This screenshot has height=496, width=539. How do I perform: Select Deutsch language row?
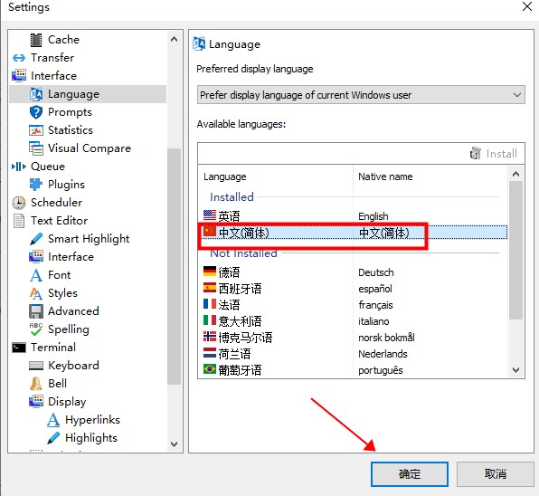(x=353, y=272)
